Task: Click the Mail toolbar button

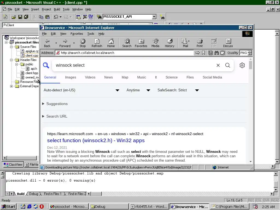Action: (x=185, y=43)
